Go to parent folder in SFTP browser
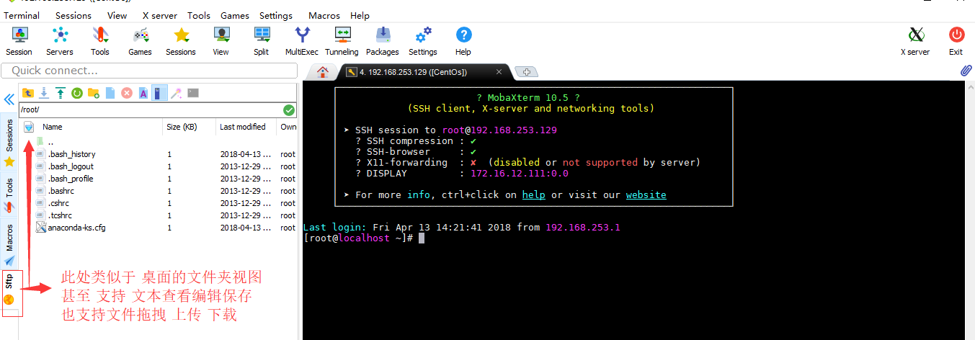 [x=28, y=93]
